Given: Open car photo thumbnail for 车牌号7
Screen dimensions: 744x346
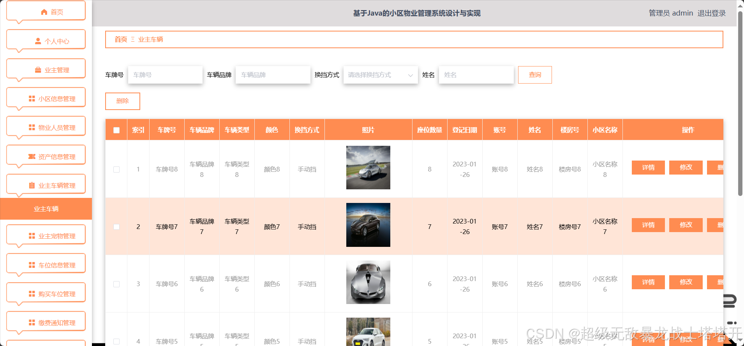Looking at the screenshot, I should tap(368, 225).
